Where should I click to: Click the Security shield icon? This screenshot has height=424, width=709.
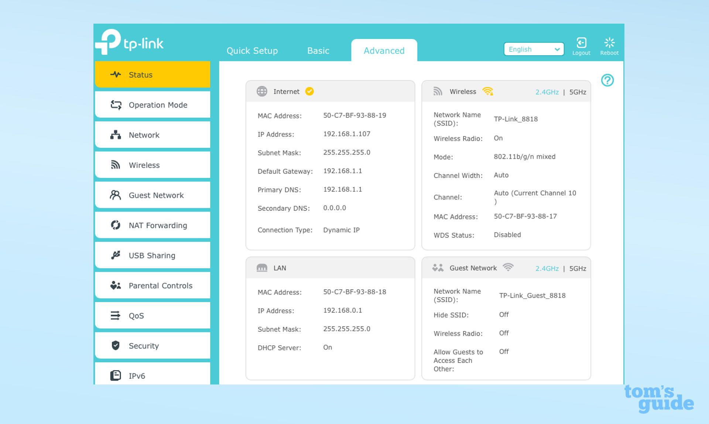[x=116, y=345]
